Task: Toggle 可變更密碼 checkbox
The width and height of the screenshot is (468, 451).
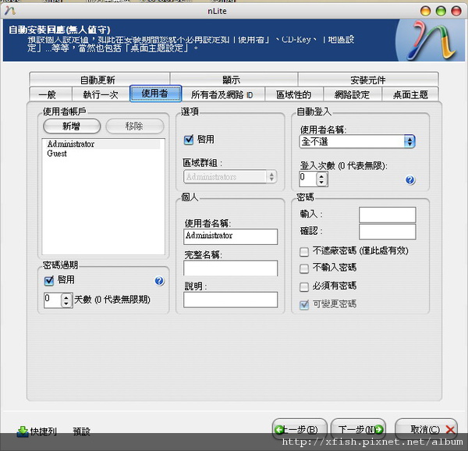Action: click(304, 305)
